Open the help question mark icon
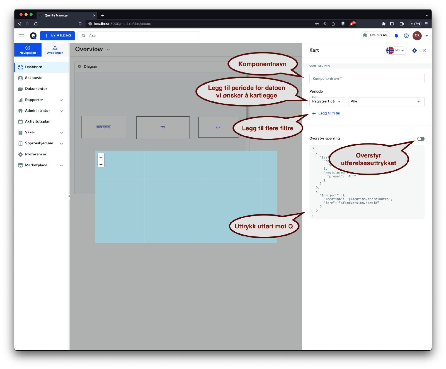This screenshot has height=369, width=446. pos(406,36)
